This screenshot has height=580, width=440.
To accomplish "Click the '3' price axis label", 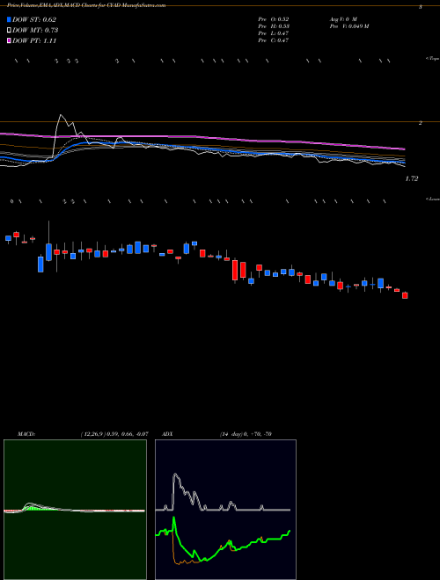I will click(x=421, y=7).
